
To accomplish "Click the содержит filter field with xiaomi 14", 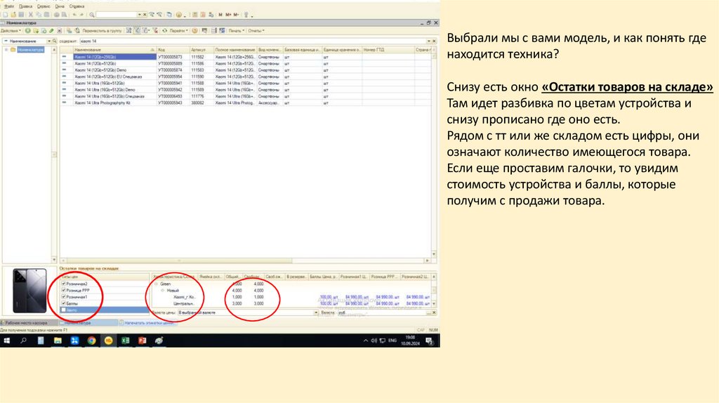I will click(x=253, y=41).
